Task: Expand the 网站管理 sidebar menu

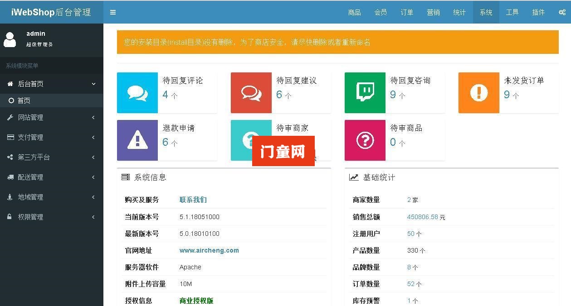Action: coord(51,118)
